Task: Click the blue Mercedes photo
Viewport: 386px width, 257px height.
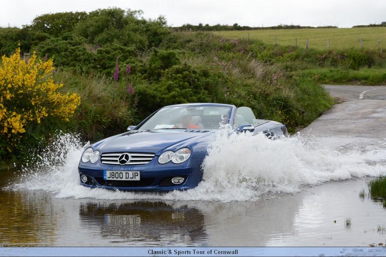Action: click(x=193, y=123)
